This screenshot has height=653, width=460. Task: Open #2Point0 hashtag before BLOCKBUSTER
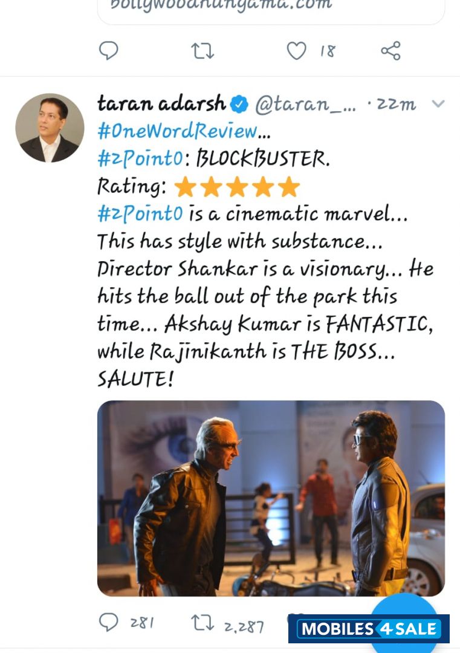coord(140,159)
